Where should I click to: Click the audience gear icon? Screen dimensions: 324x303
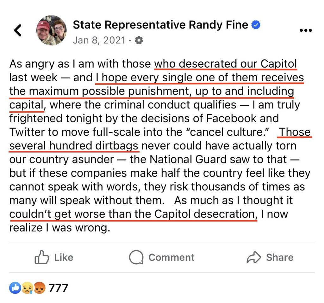[x=139, y=41]
